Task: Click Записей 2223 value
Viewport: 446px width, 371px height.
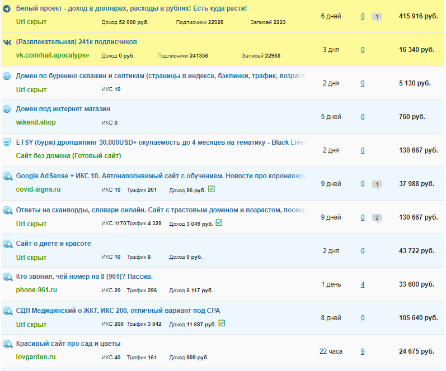Action: pyautogui.click(x=268, y=22)
